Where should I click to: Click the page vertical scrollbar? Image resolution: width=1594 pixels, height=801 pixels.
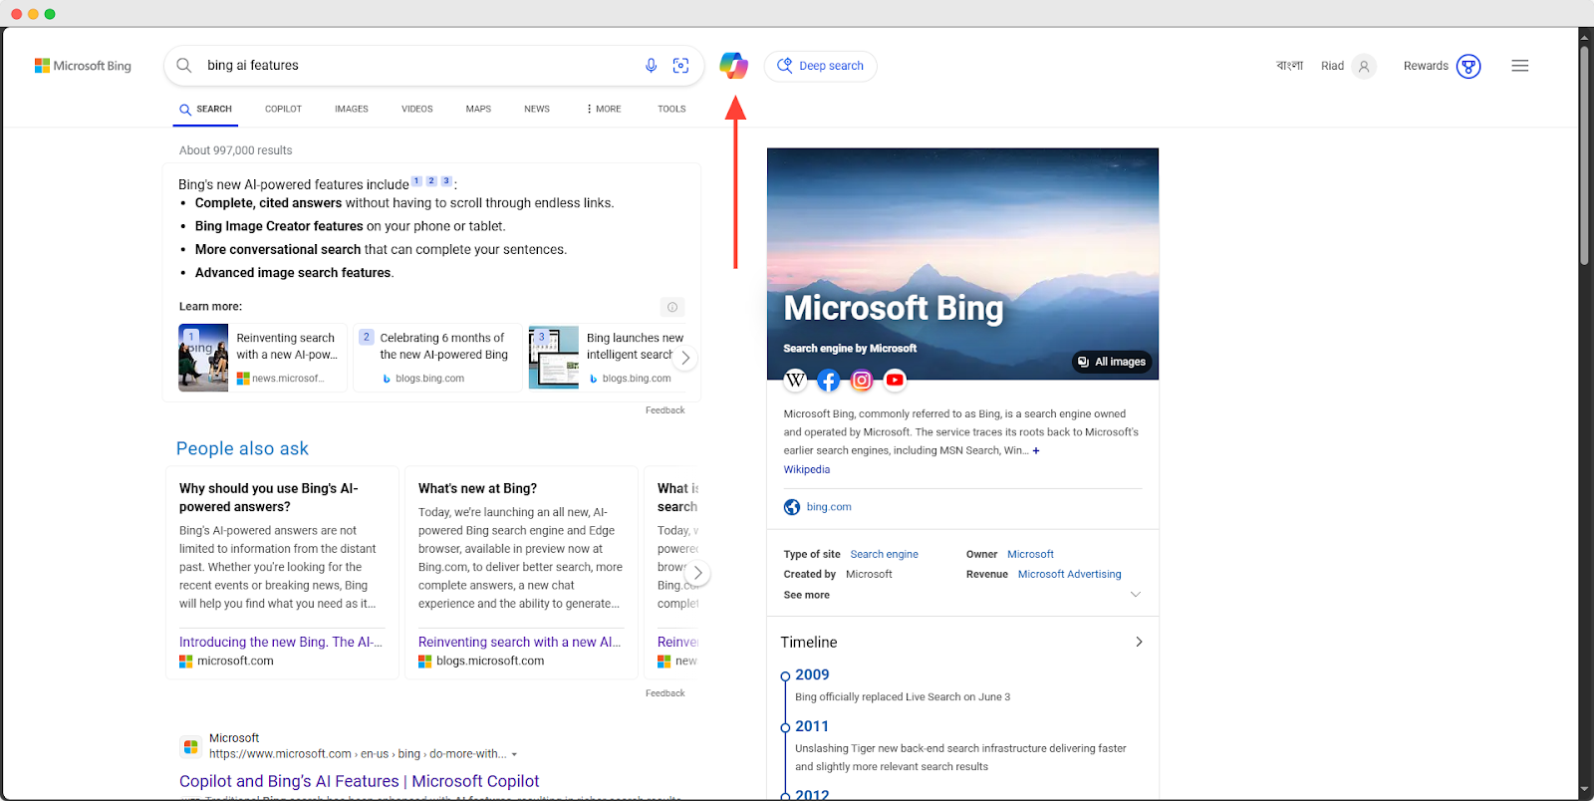(1585, 154)
